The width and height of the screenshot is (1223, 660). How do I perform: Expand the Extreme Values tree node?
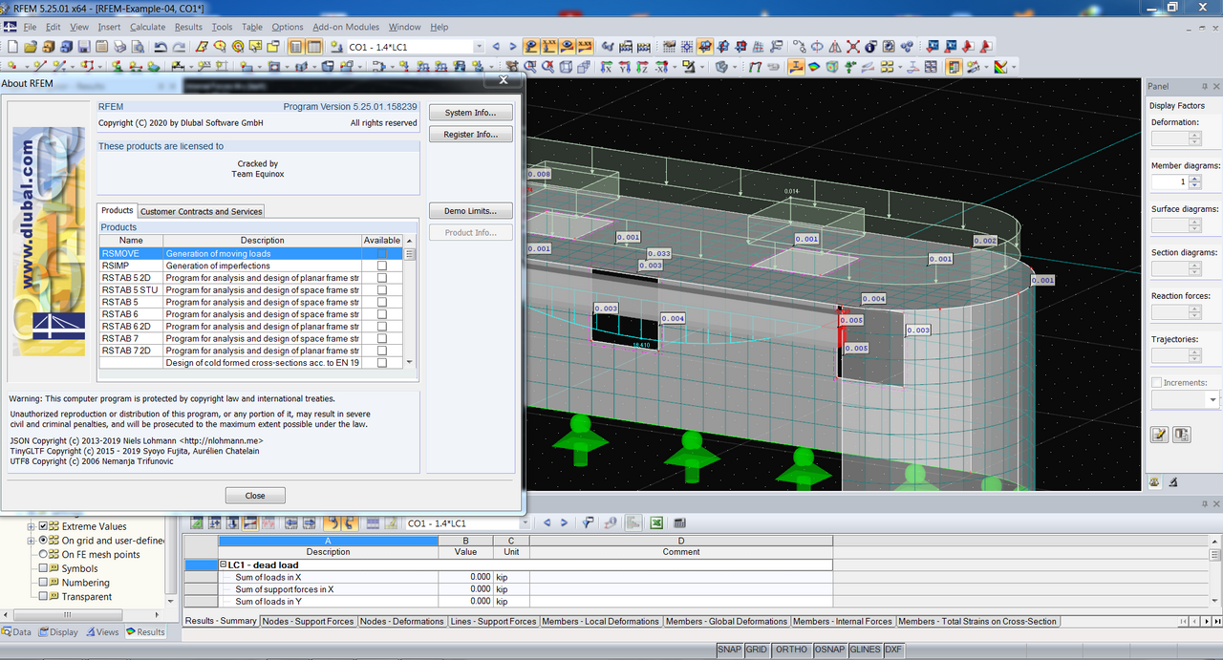(x=31, y=526)
